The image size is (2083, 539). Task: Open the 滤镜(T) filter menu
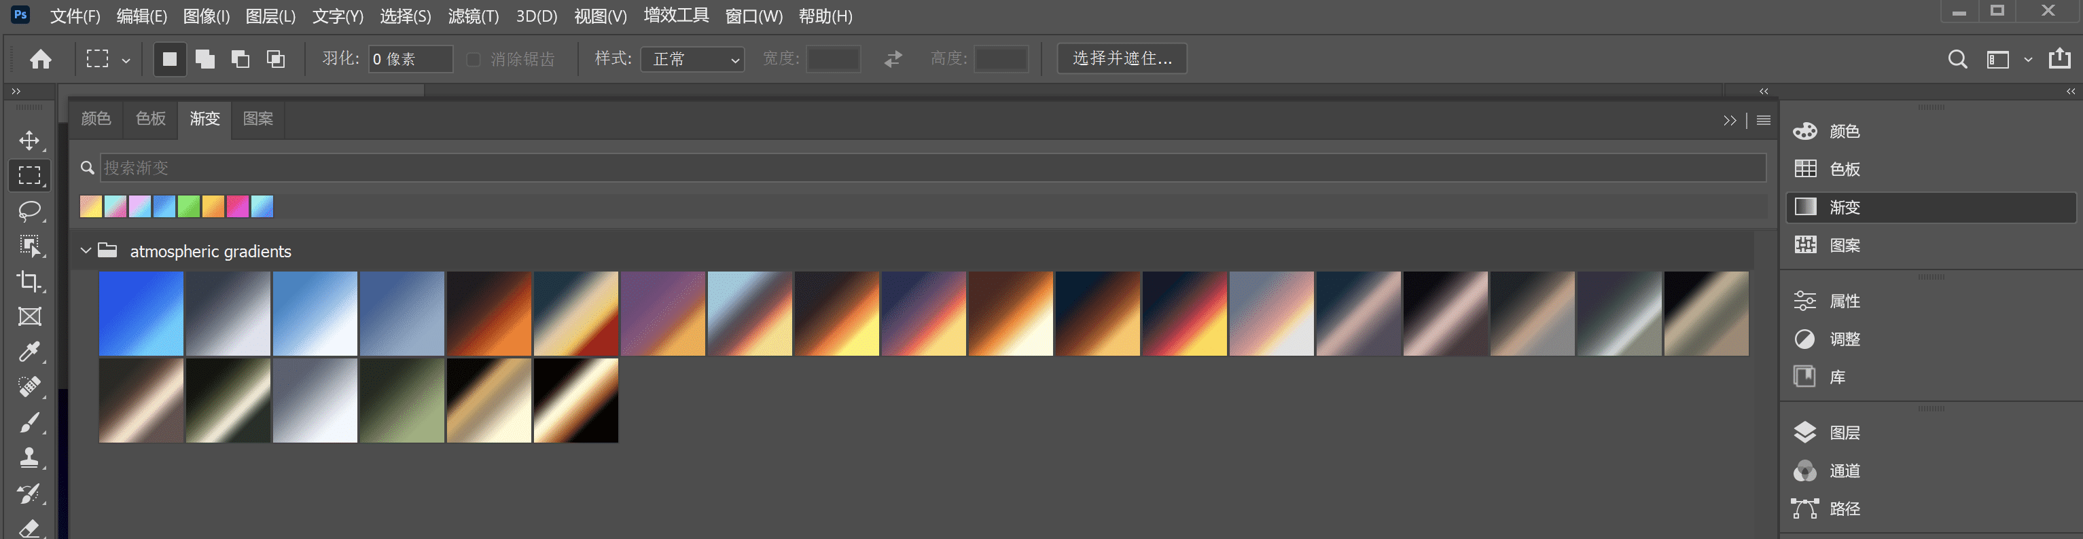pos(473,16)
